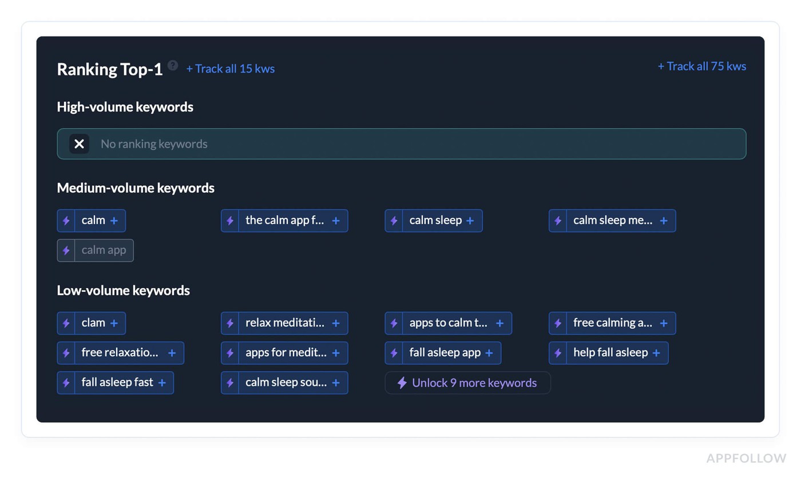Click the lightning icon on calm app chip
This screenshot has height=477, width=801.
[x=66, y=251]
